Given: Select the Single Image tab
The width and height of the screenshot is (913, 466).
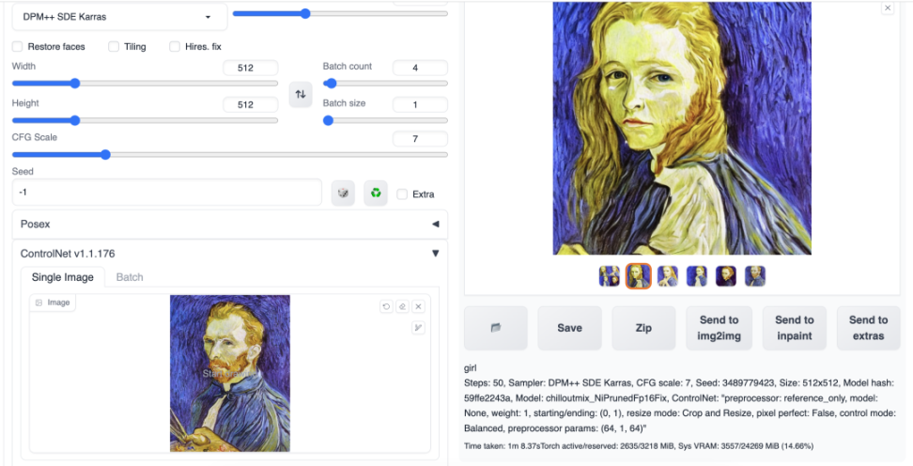Looking at the screenshot, I should (x=63, y=277).
